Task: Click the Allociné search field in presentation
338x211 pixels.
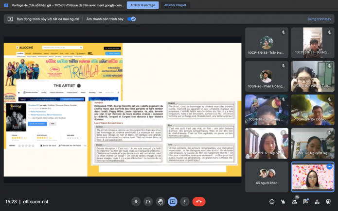Action: coord(62,48)
